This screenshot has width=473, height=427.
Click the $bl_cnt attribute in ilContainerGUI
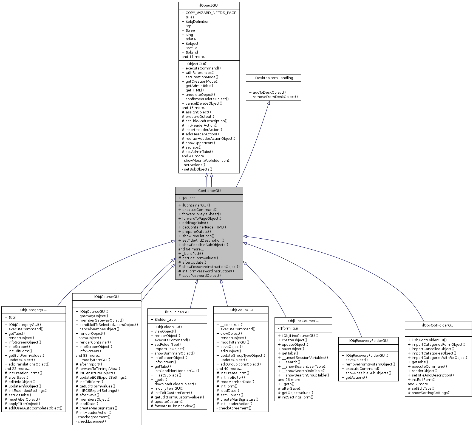(x=186, y=198)
